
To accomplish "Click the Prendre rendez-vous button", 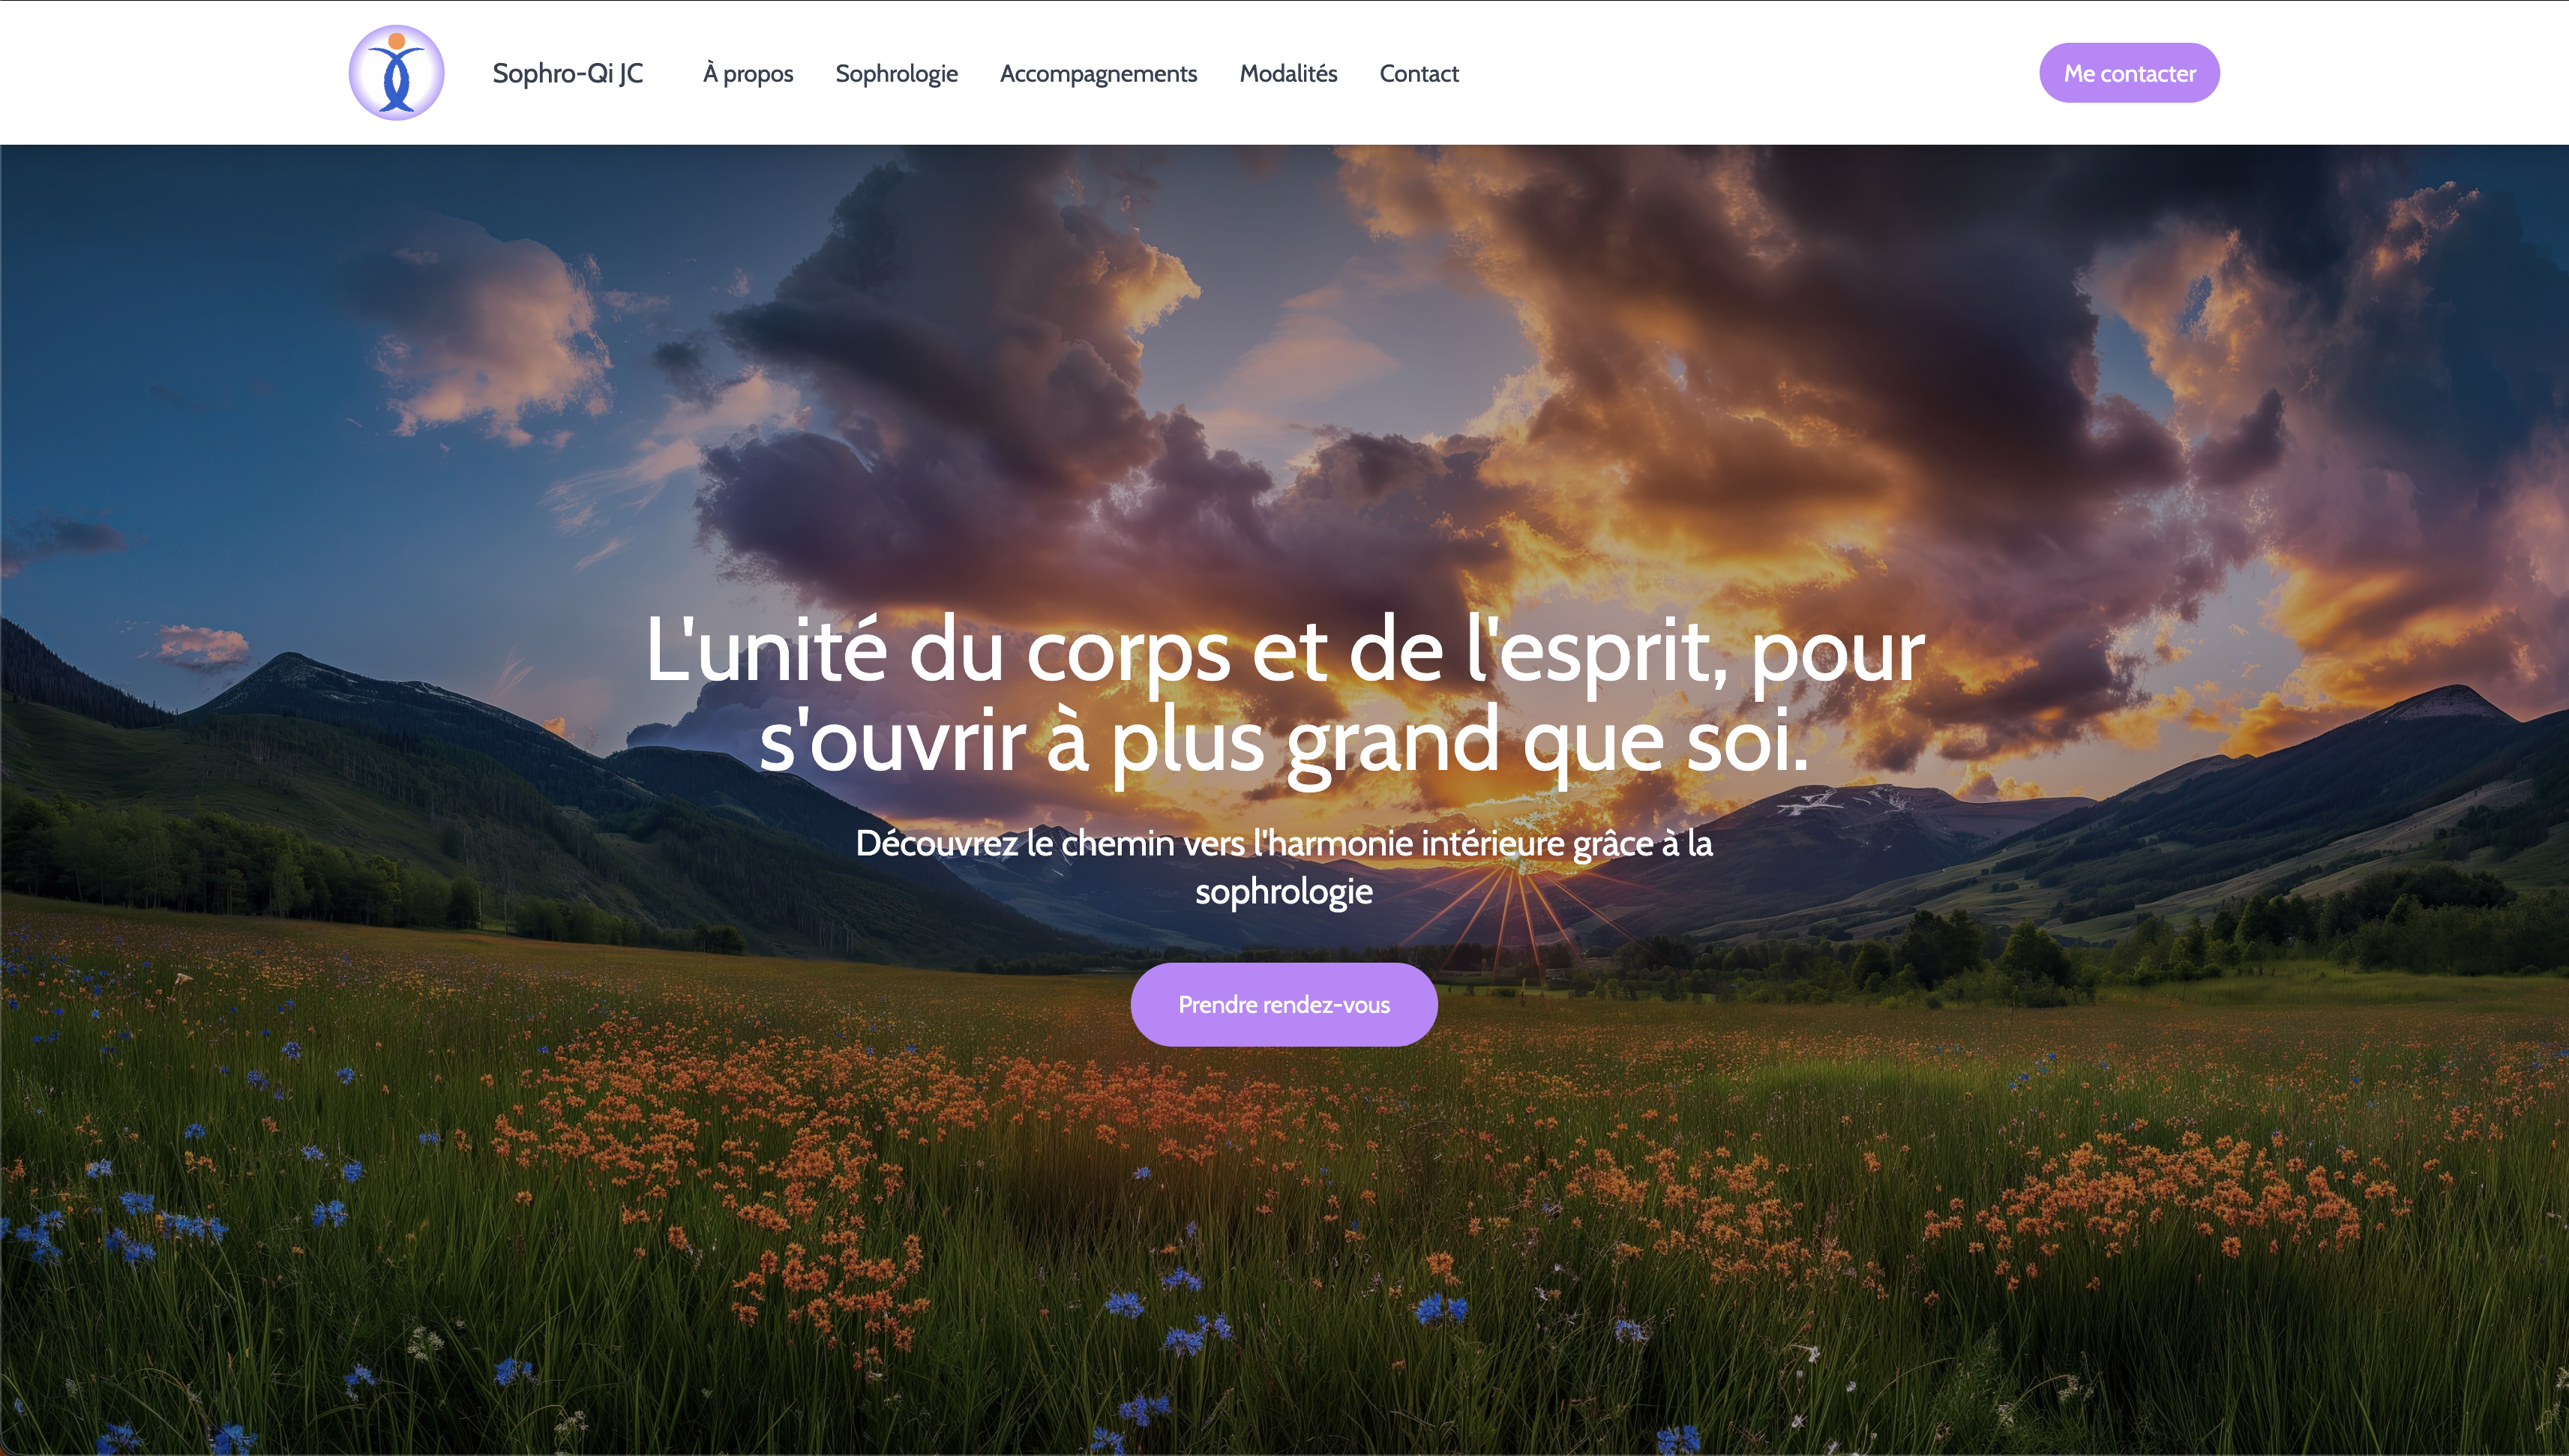I will 1284,1004.
